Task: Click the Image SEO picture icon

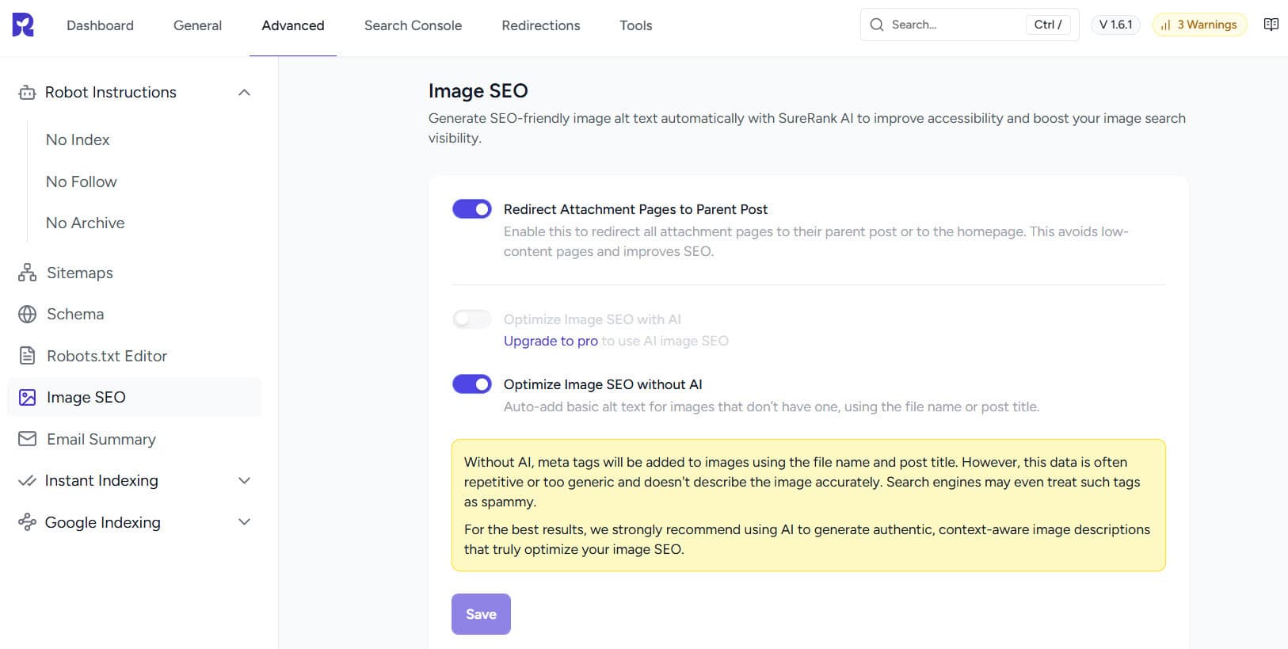Action: pyautogui.click(x=27, y=398)
